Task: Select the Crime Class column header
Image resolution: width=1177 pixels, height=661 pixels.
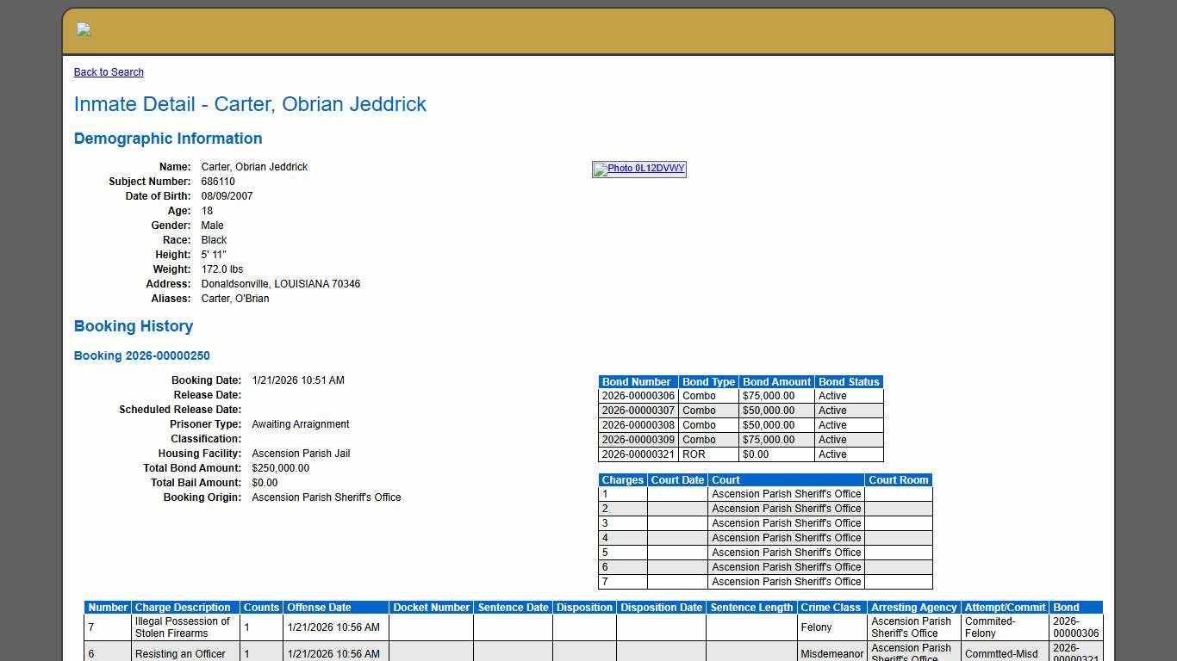Action: pos(831,608)
